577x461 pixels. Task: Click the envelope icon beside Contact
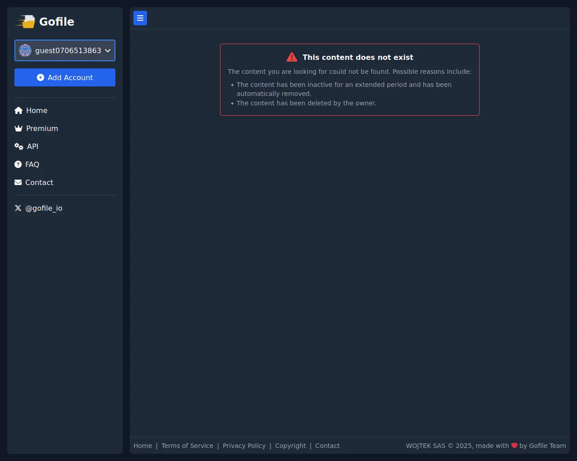pyautogui.click(x=18, y=182)
